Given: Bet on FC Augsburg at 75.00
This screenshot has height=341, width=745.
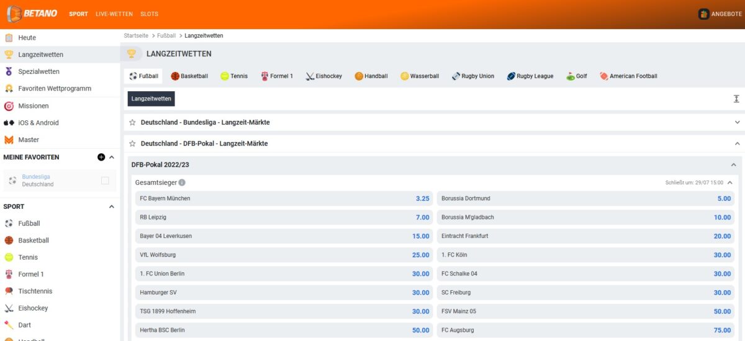Looking at the screenshot, I should [x=585, y=330].
